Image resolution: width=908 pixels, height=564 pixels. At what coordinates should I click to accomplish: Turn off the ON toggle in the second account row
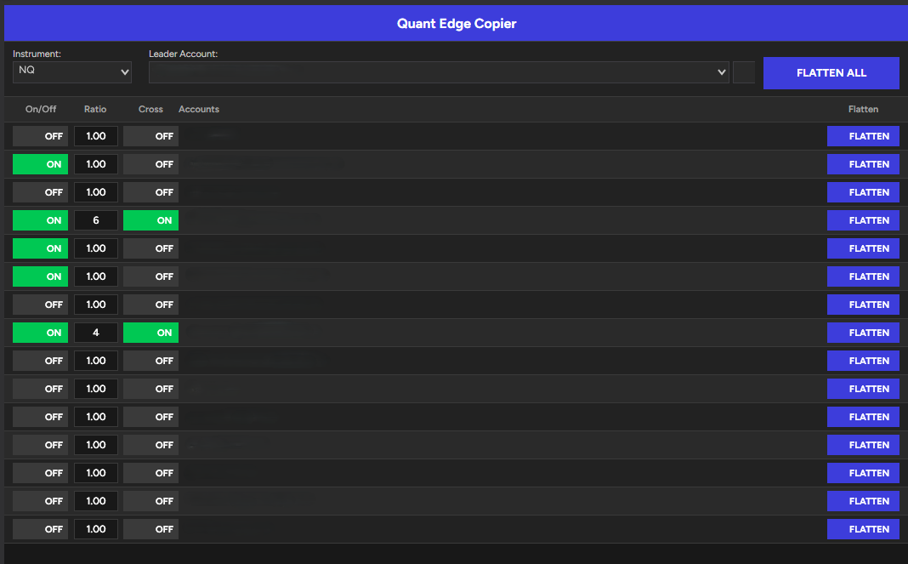[x=40, y=164]
